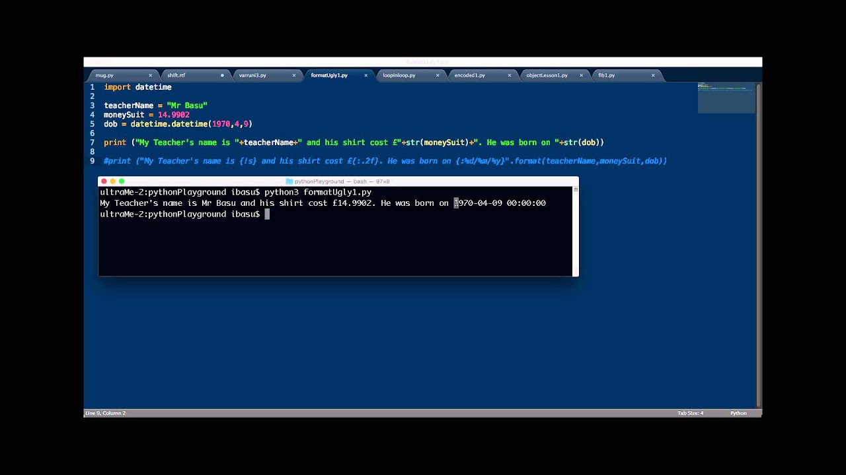Open the shift.rtf tab

click(x=176, y=75)
